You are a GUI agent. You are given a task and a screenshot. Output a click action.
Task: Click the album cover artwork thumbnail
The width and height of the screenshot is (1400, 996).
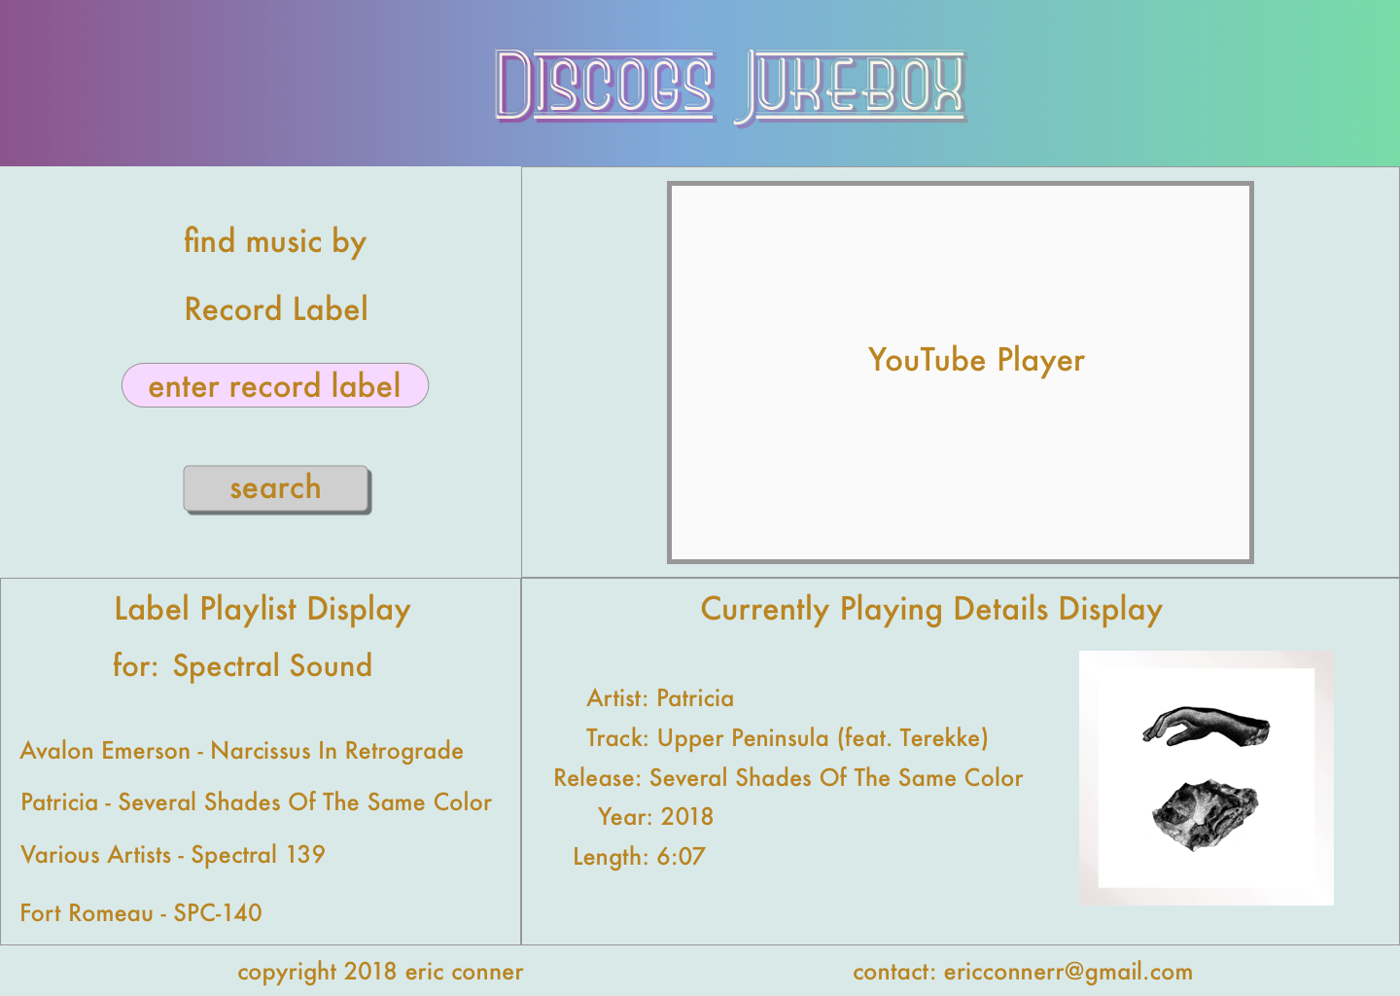tap(1207, 778)
